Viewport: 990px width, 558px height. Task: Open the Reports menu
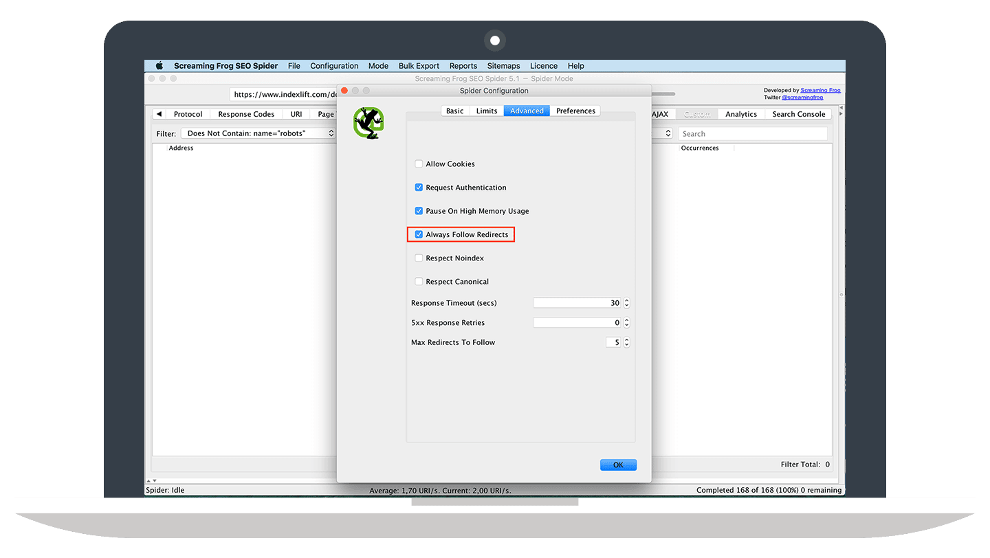coord(463,66)
